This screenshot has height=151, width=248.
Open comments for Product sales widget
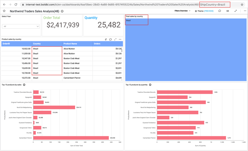coord(110,39)
